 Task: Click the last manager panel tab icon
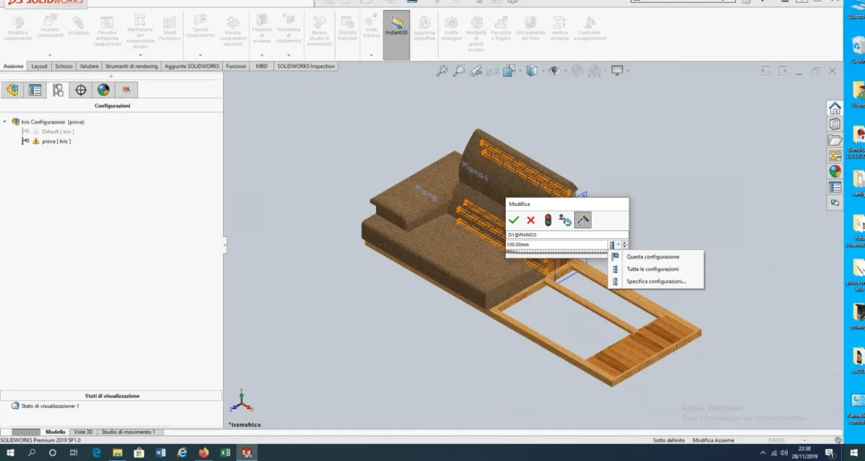pyautogui.click(x=126, y=90)
